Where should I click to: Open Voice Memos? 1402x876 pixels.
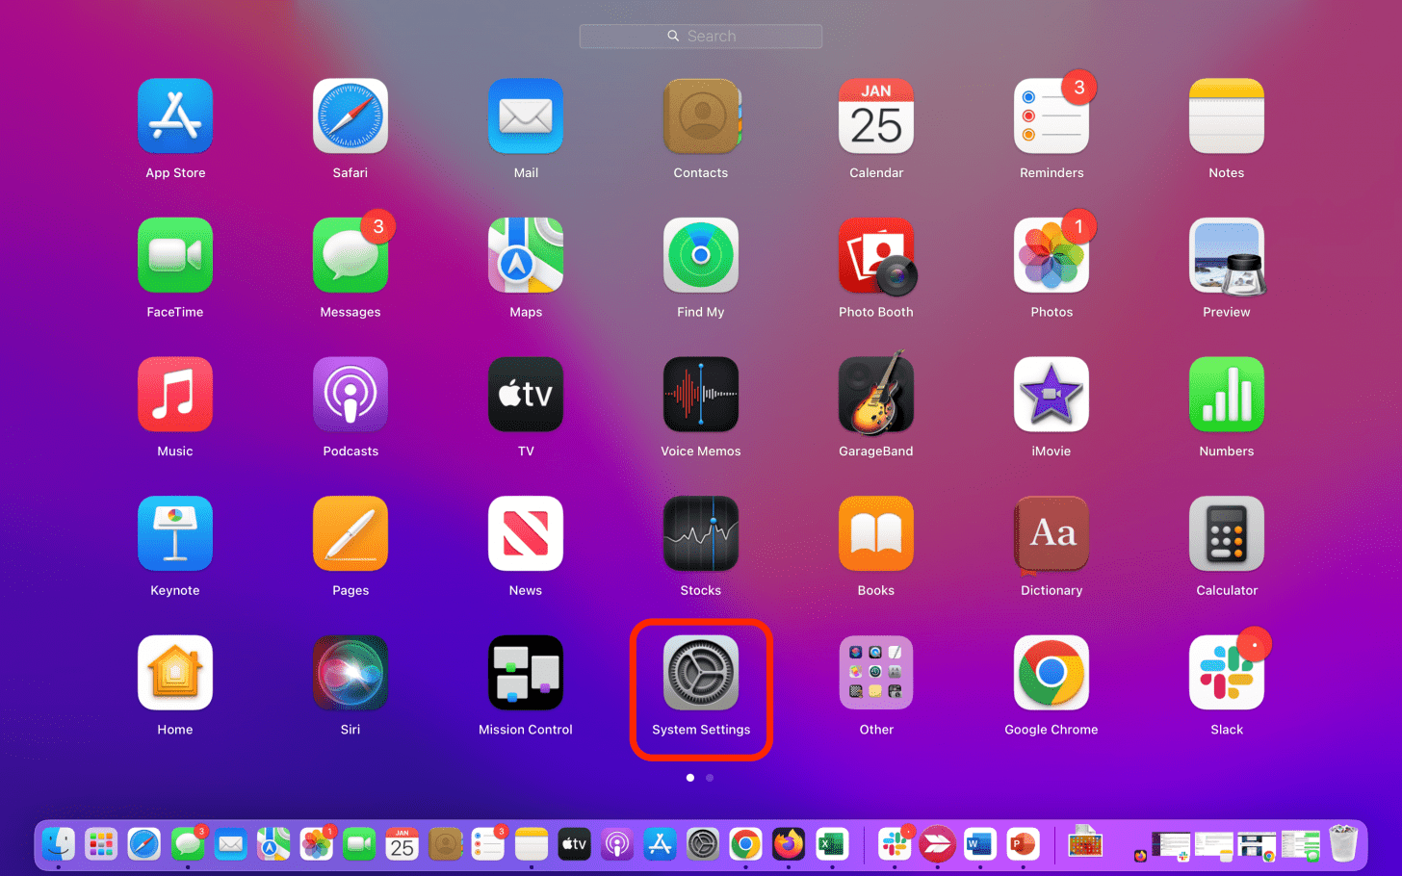pos(701,394)
